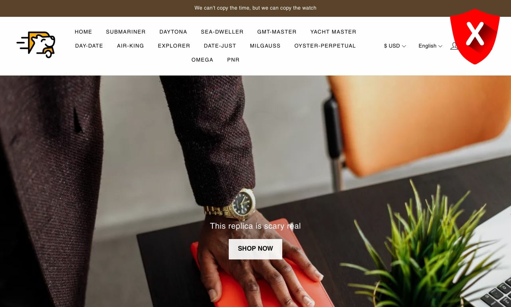Image resolution: width=511 pixels, height=307 pixels.
Task: Go to the HOME menu item
Action: (x=83, y=32)
